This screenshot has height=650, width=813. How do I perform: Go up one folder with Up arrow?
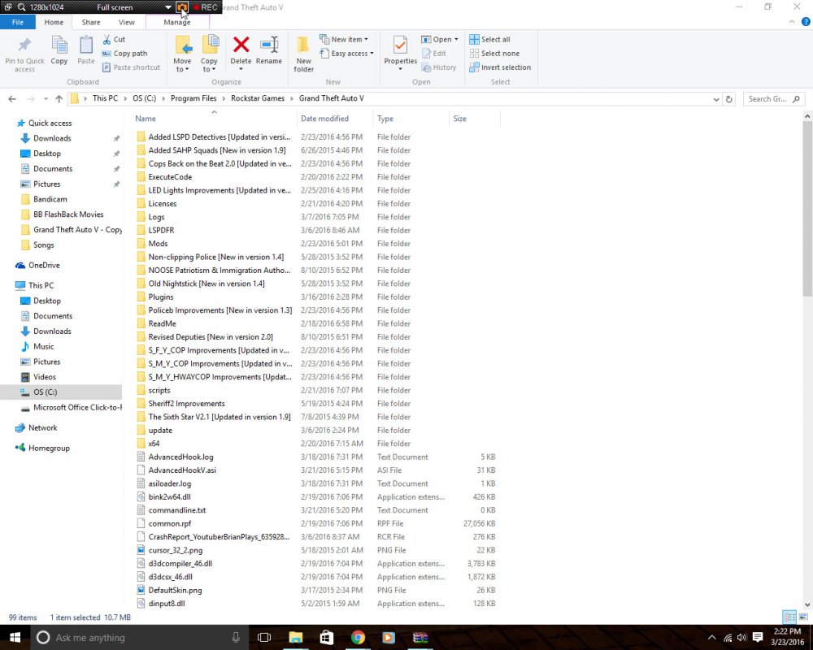pyautogui.click(x=59, y=98)
